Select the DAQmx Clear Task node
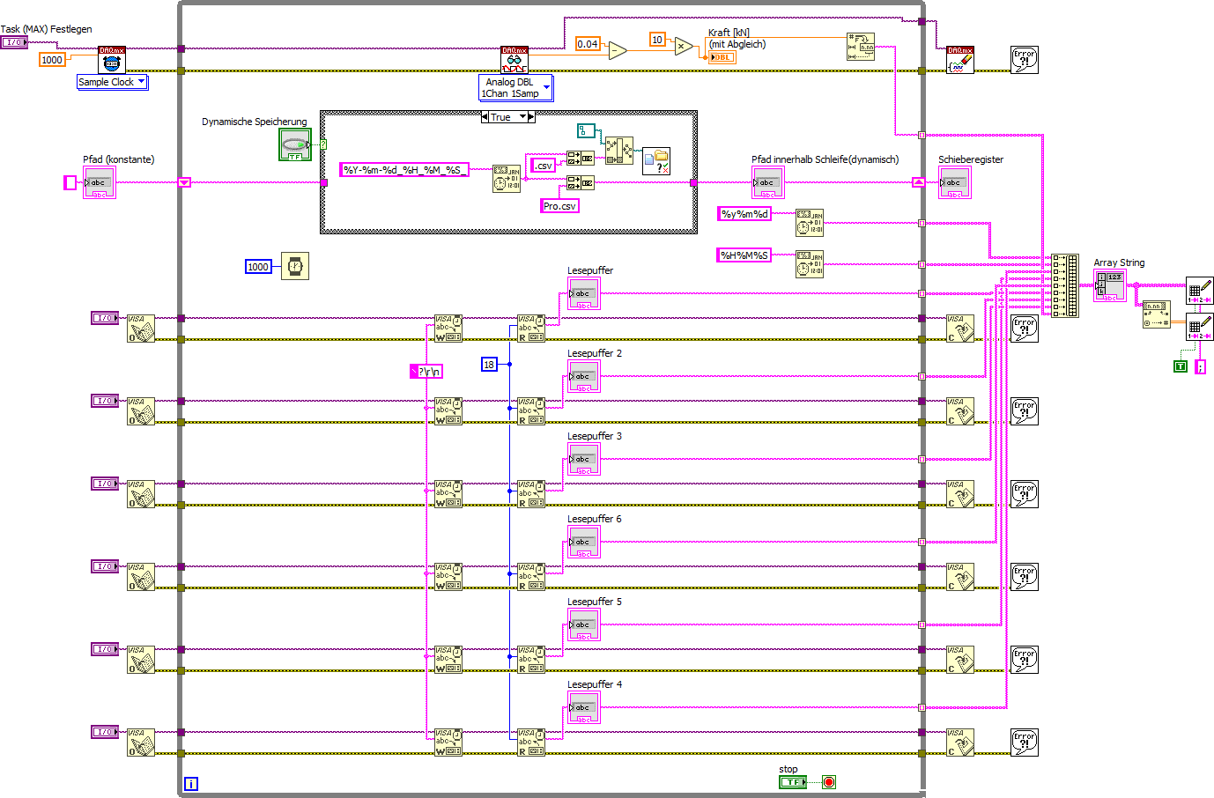This screenshot has width=1214, height=798. click(x=960, y=60)
